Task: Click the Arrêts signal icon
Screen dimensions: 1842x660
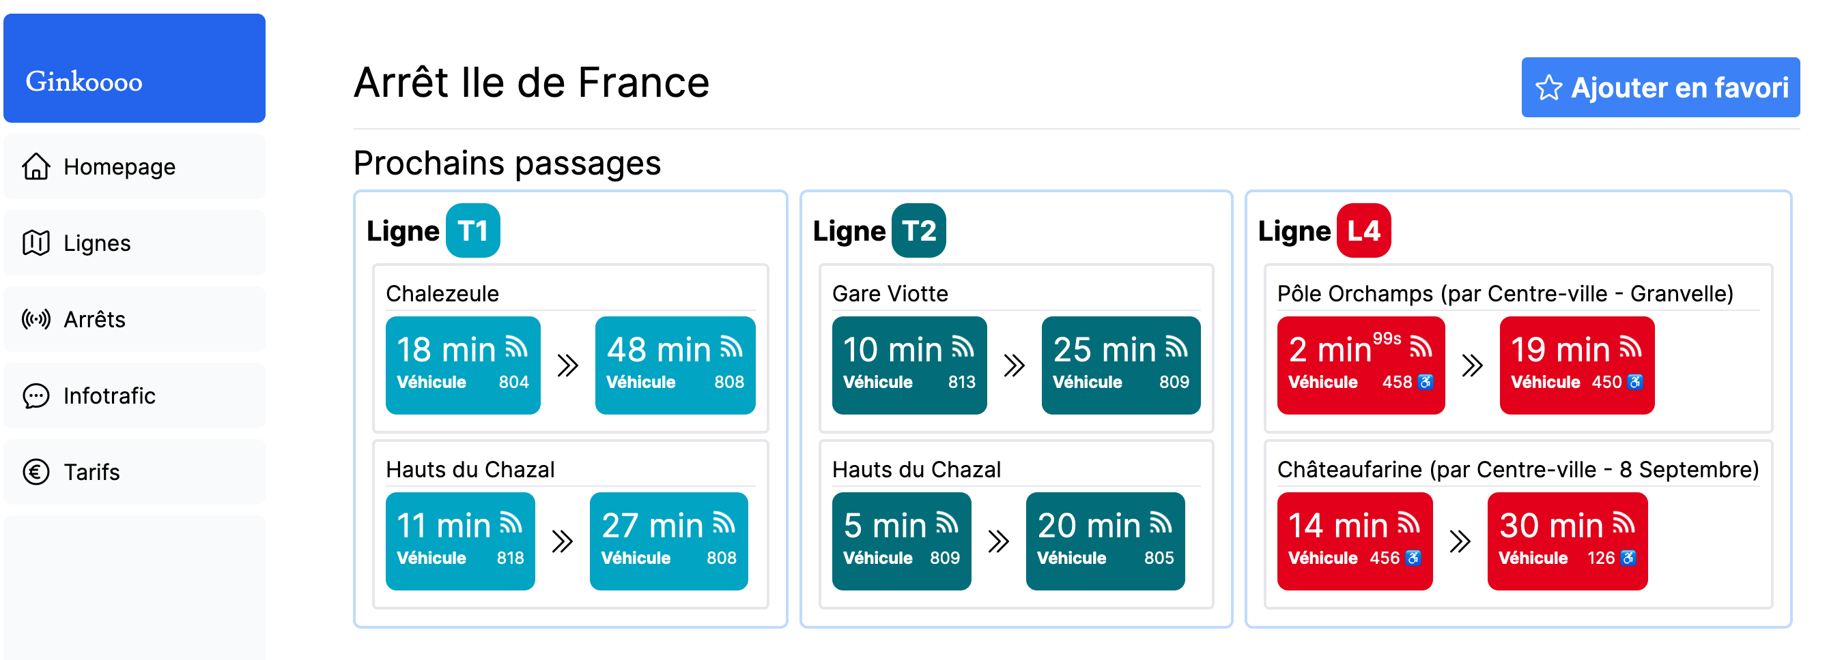Action: [x=35, y=319]
